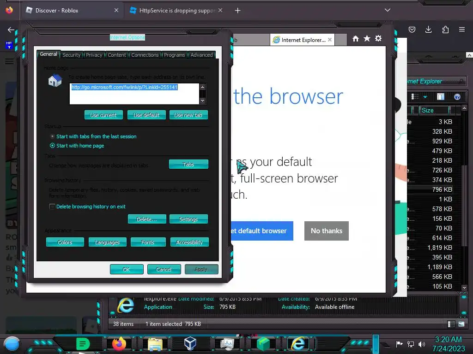Image resolution: width=473 pixels, height=354 pixels.
Task: Click Firefox back arrow
Action: tap(11, 30)
